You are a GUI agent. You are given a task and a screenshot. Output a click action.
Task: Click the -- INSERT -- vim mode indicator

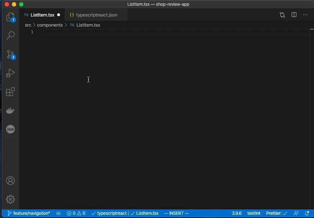coord(176,213)
